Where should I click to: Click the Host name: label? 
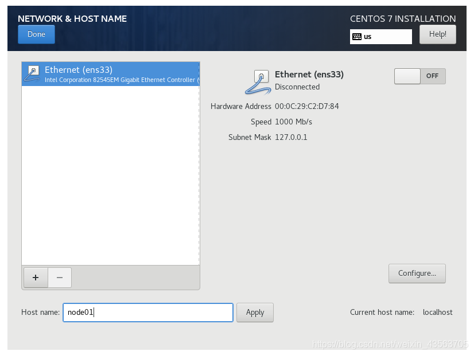coord(41,313)
